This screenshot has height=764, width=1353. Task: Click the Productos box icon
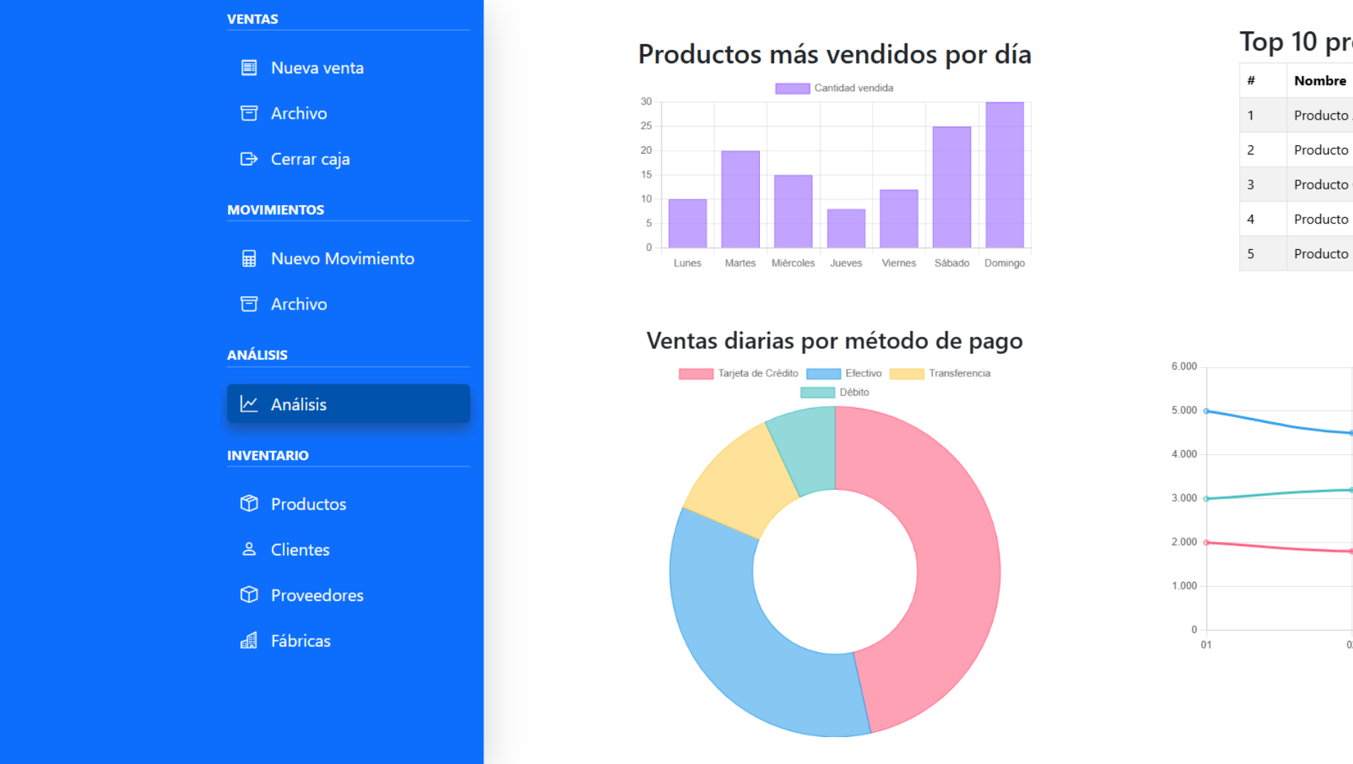click(x=249, y=503)
